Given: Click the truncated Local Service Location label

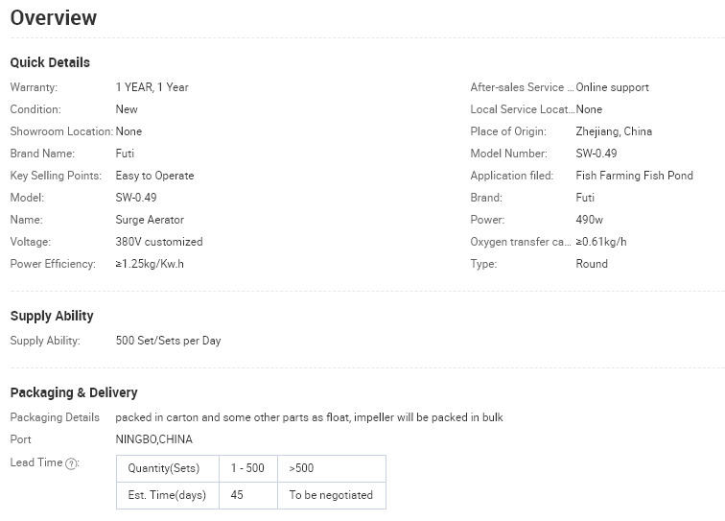Looking at the screenshot, I should 523,109.
